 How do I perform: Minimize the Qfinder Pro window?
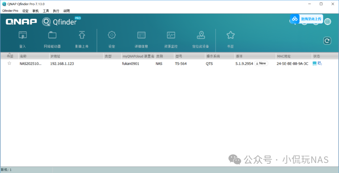pyautogui.click(x=309, y=4)
